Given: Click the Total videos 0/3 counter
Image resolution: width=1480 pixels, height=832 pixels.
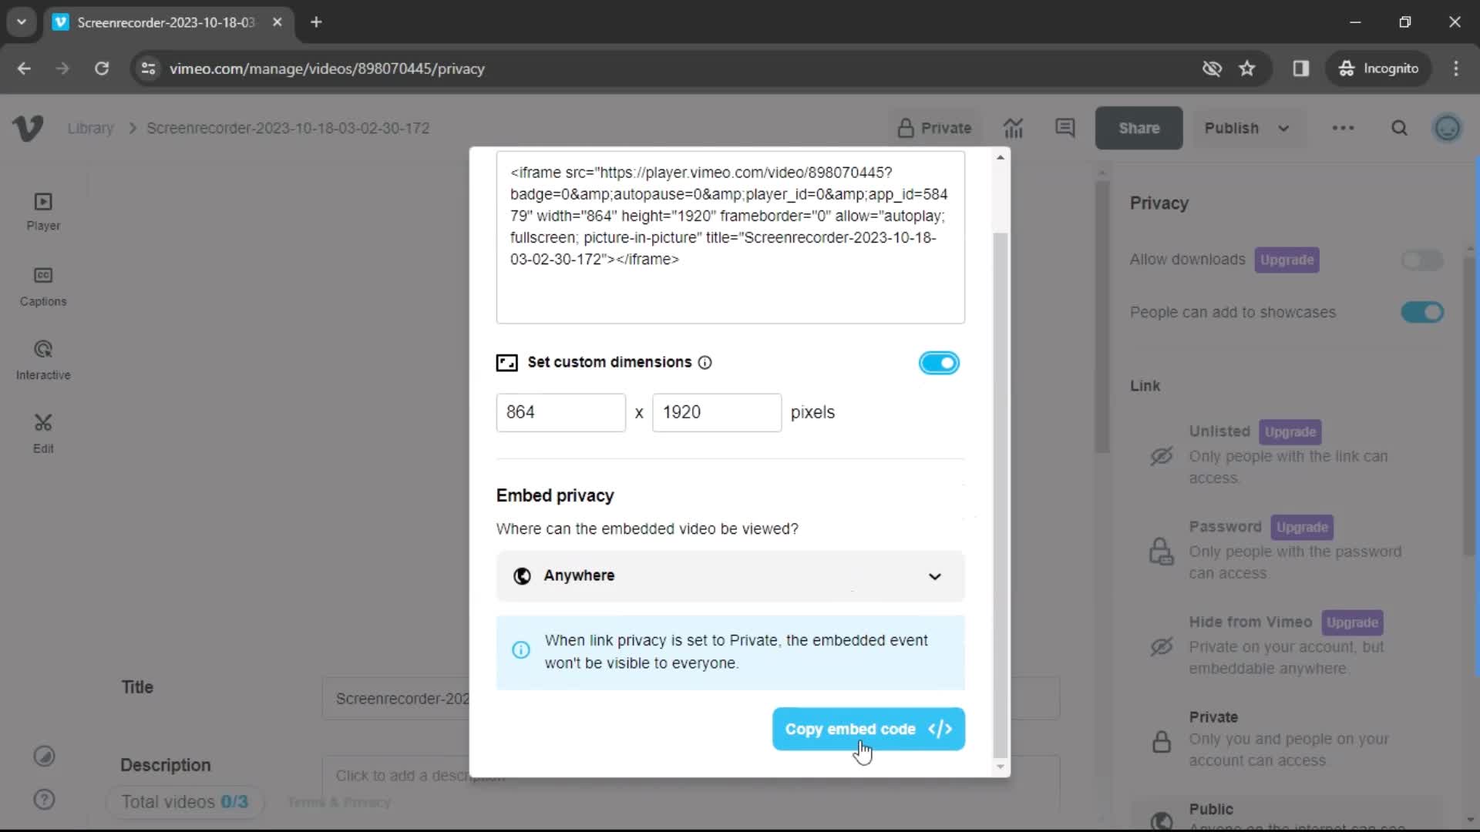Looking at the screenshot, I should [x=185, y=802].
